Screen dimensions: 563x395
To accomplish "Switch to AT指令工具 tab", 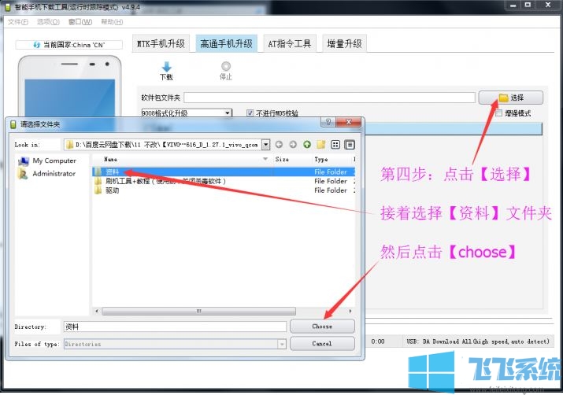I will (x=290, y=44).
